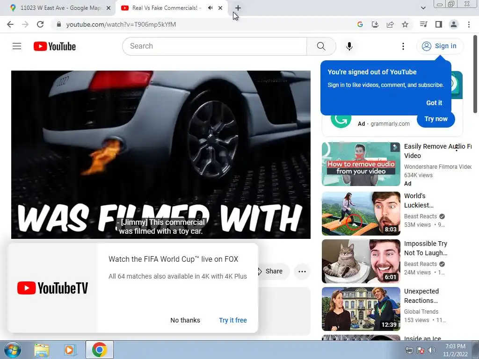This screenshot has height=359, width=479.
Task: Click the Google icon in address bar
Action: pos(360,24)
